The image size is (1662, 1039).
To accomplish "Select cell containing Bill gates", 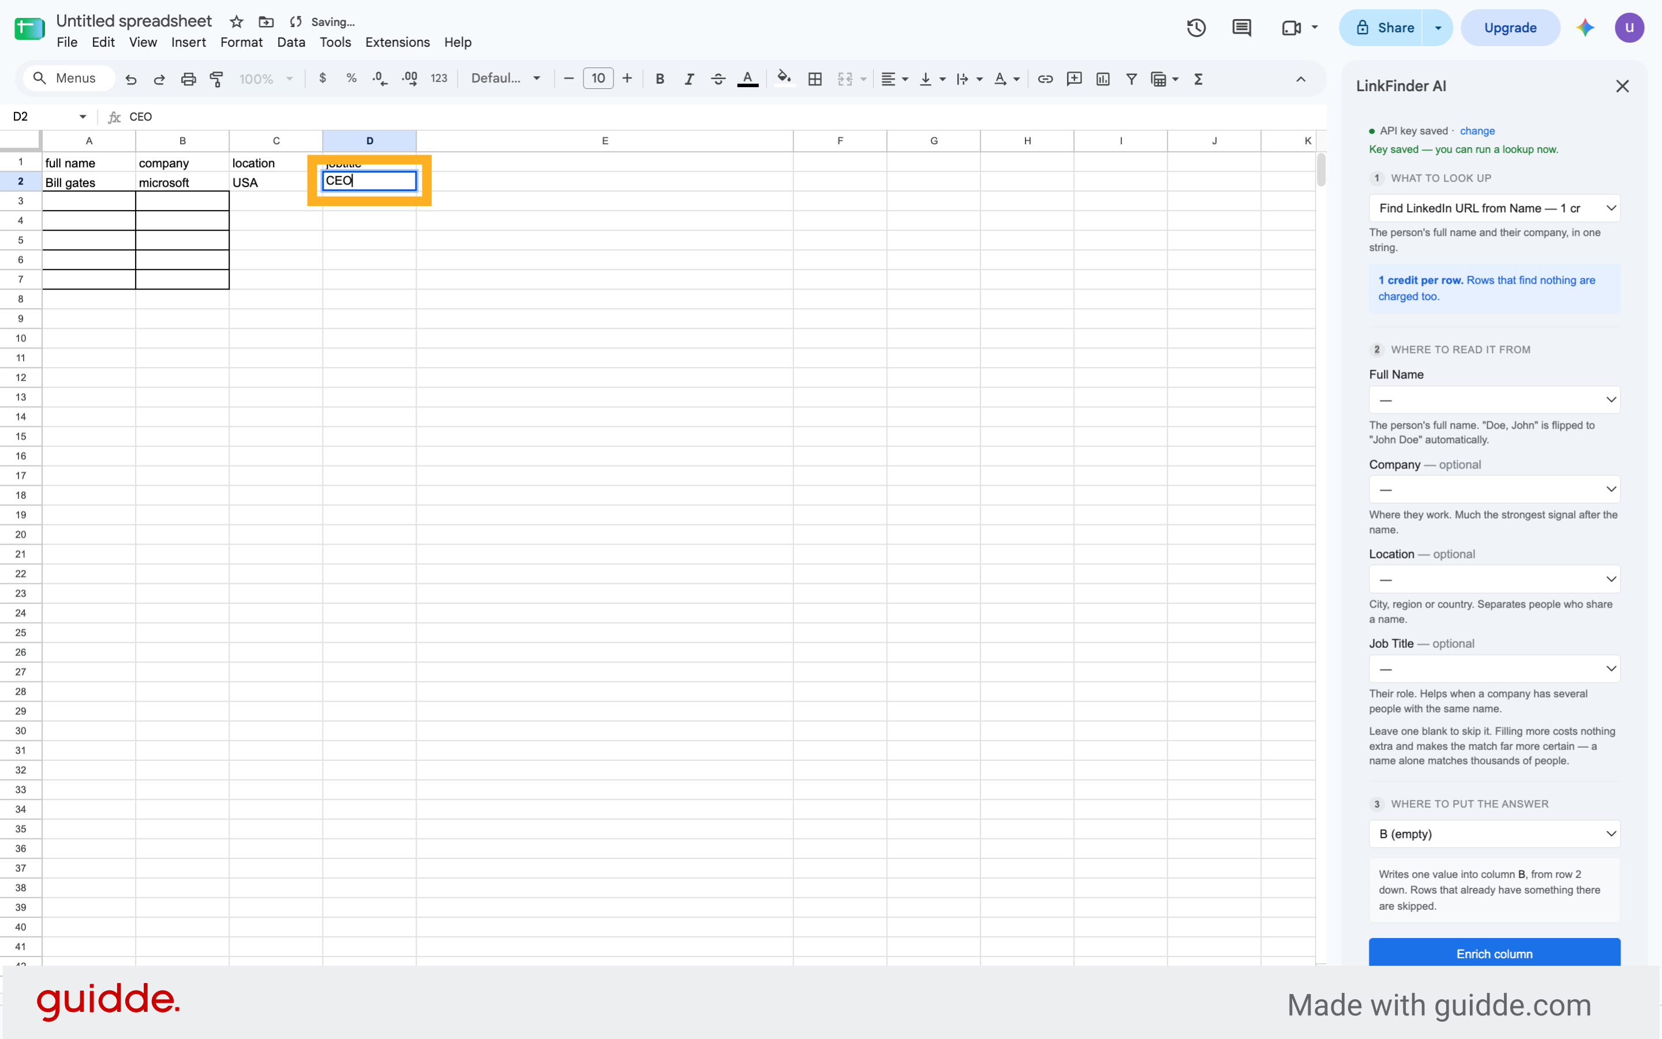I will (x=89, y=182).
